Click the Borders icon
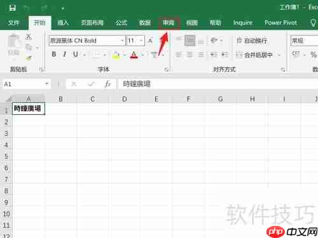 (96, 55)
